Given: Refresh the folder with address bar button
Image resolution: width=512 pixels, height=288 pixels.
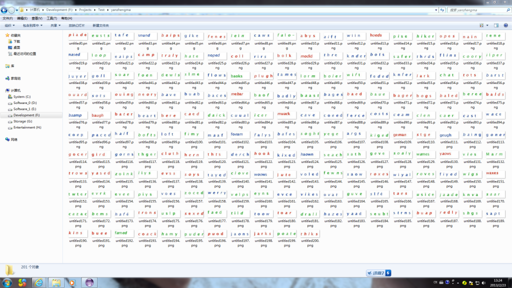Looking at the screenshot, I should [x=442, y=10].
